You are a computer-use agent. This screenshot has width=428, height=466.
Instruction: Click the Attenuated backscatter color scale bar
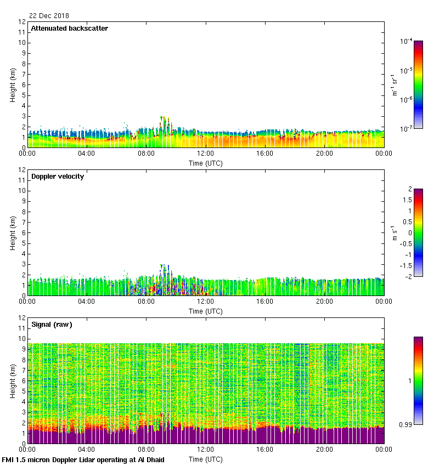tap(418, 84)
